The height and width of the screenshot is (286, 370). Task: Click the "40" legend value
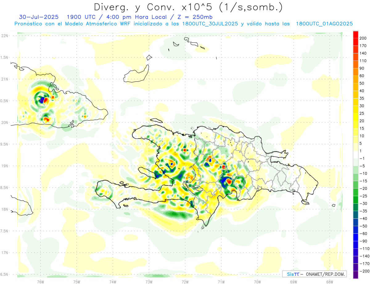(362, 91)
